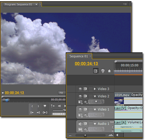Select the Sequence 01 timeline tab

coord(79,56)
